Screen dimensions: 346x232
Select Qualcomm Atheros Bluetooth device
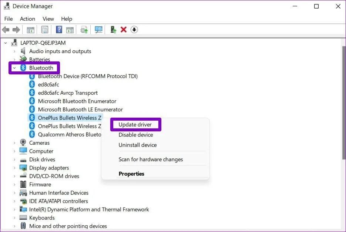(x=70, y=134)
